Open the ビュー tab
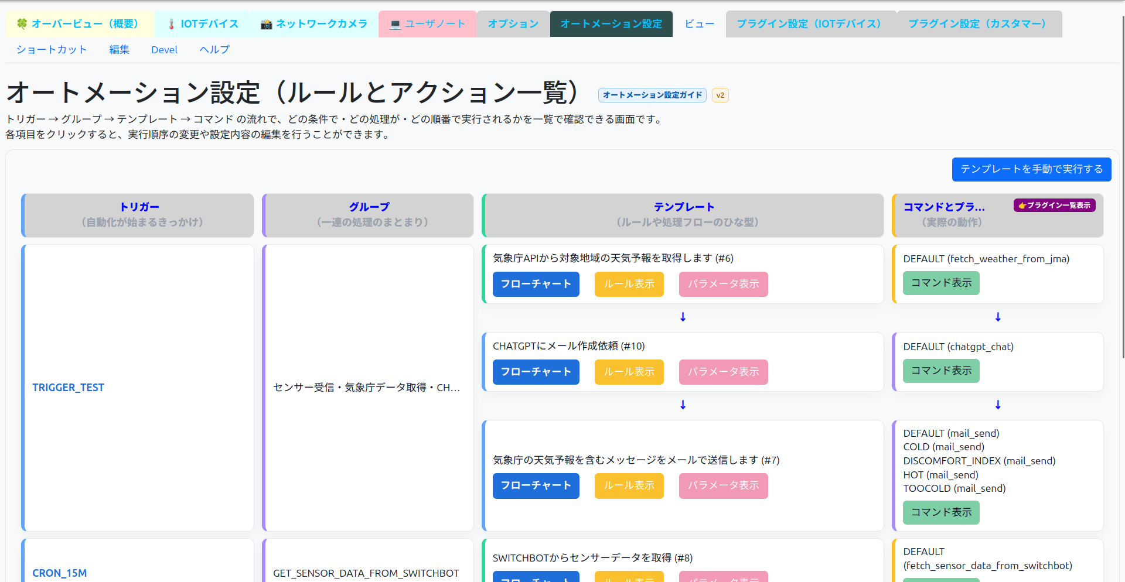This screenshot has height=582, width=1125. (699, 23)
